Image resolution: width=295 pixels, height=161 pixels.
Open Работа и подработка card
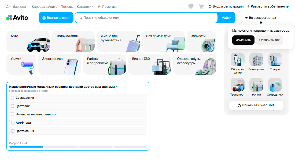pyautogui.click(x=104, y=64)
